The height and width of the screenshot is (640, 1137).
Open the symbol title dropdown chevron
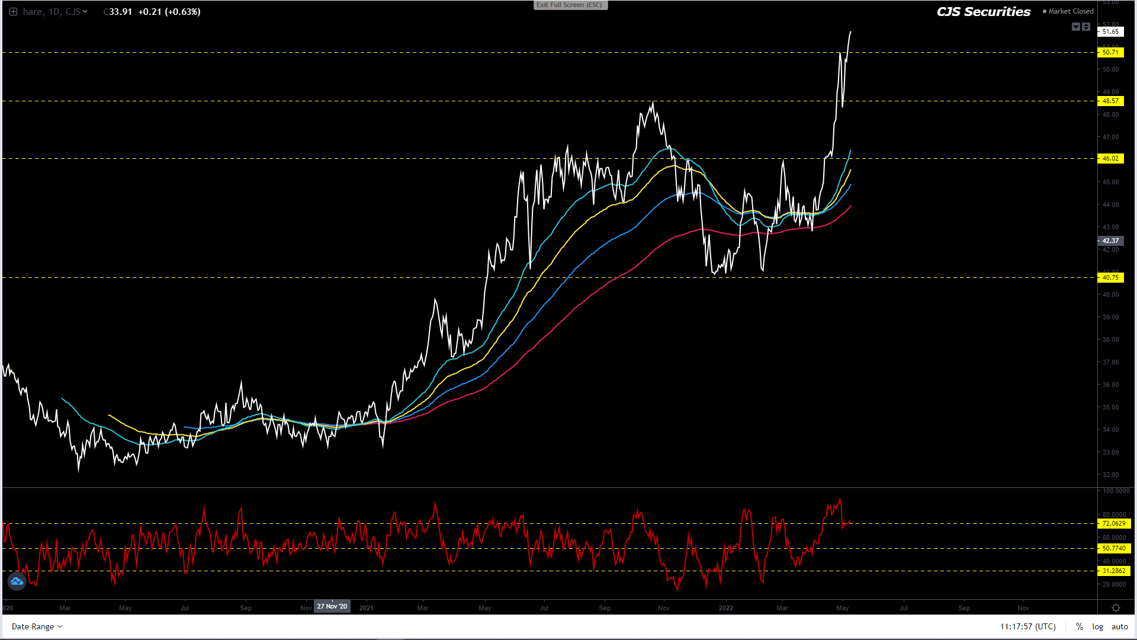click(85, 12)
